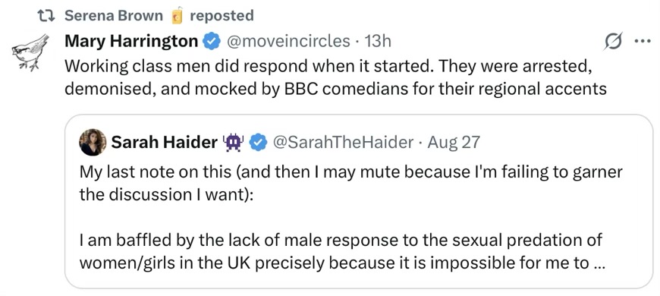Open the 13h timestamp link
Screen dimensions: 660x296
click(378, 41)
